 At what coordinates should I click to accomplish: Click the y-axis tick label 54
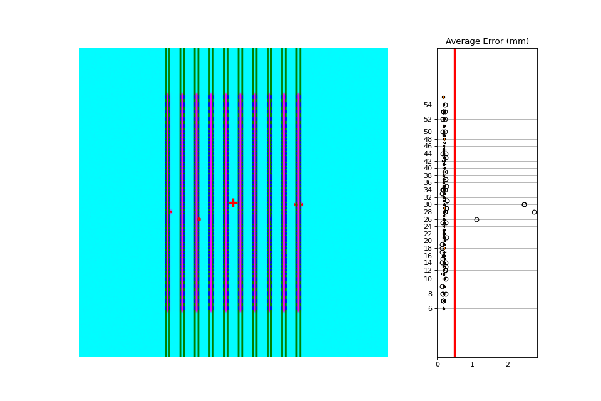(x=428, y=105)
